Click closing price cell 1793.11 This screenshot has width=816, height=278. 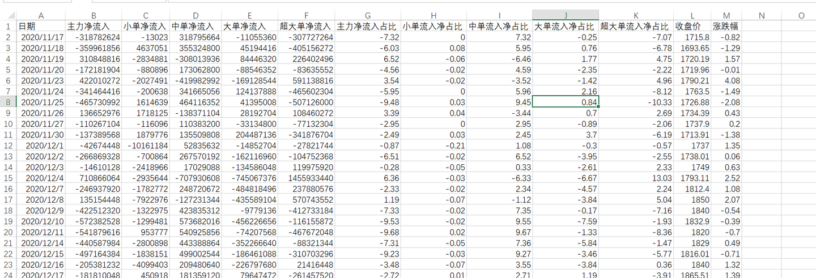[692, 178]
